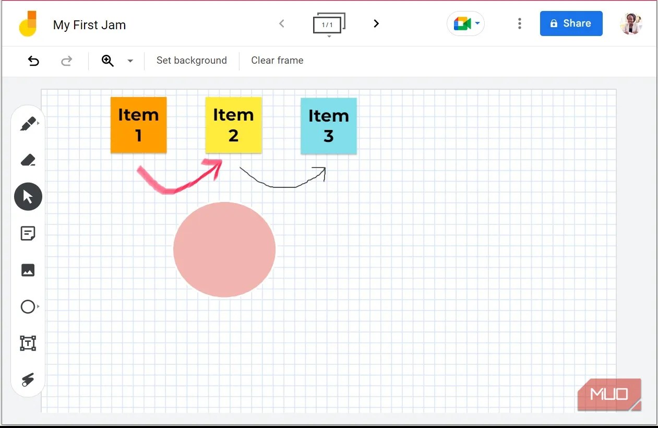Open the Google Meet dropdown
The image size is (658, 428).
coord(477,23)
